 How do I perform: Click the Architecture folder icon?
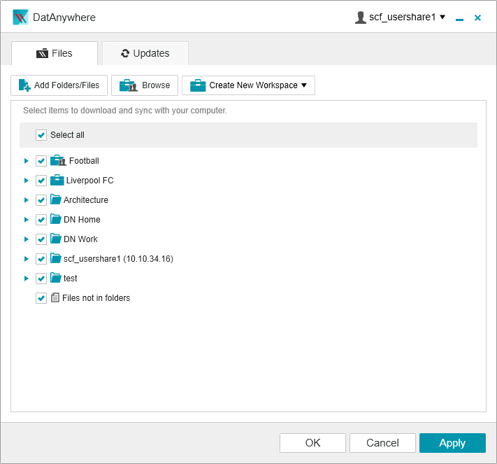(56, 200)
